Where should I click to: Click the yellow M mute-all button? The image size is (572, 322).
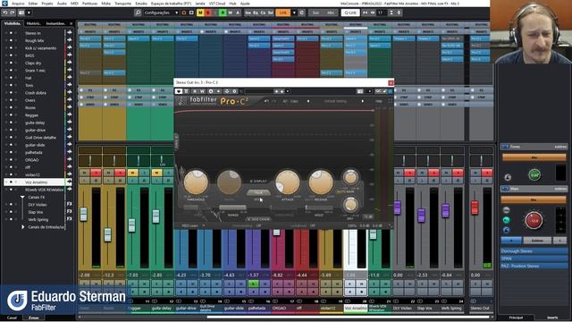coord(200,13)
